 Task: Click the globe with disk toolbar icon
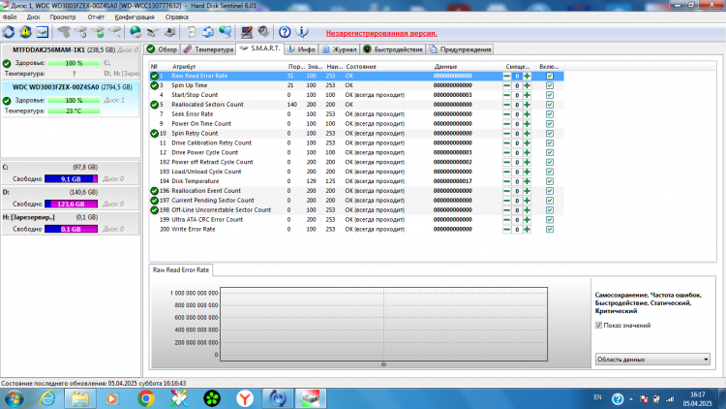click(136, 32)
